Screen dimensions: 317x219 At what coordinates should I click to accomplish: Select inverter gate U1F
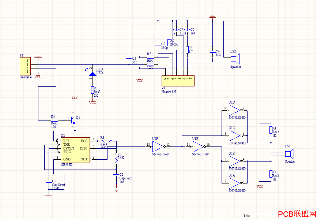[x=158, y=146]
